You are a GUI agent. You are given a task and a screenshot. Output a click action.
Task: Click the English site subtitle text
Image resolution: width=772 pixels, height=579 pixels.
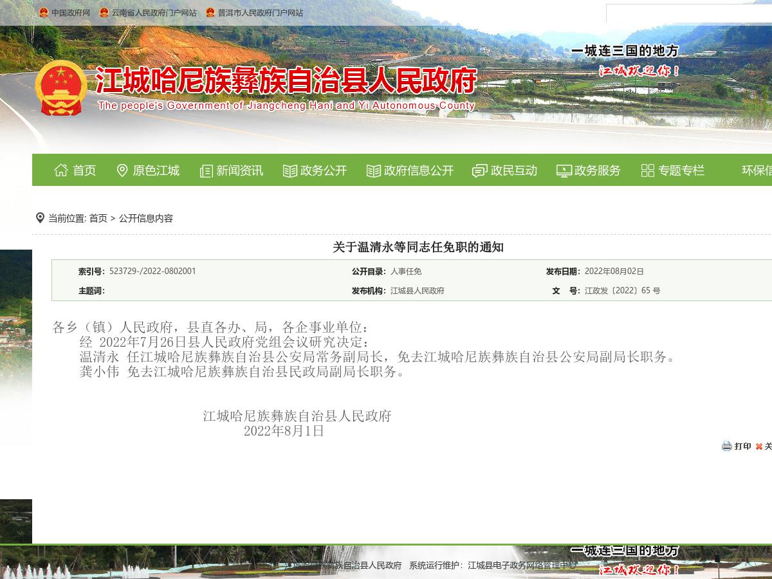pyautogui.click(x=286, y=106)
